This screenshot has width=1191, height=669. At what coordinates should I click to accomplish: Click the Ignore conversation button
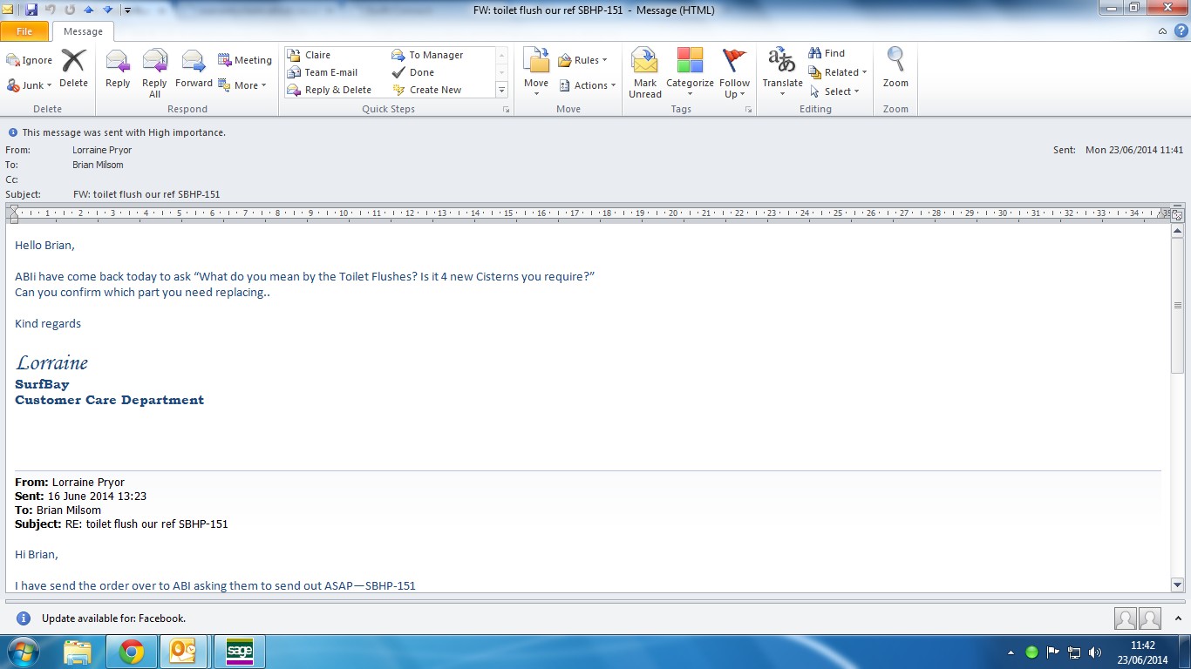pyautogui.click(x=30, y=61)
